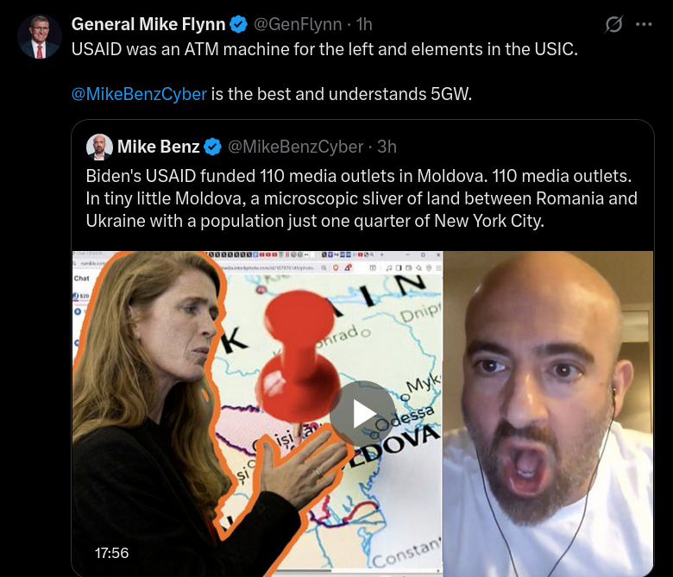Image resolution: width=673 pixels, height=577 pixels.
Task: Click the blue verified badge beside General Mike Flynn
Action: click(x=239, y=24)
